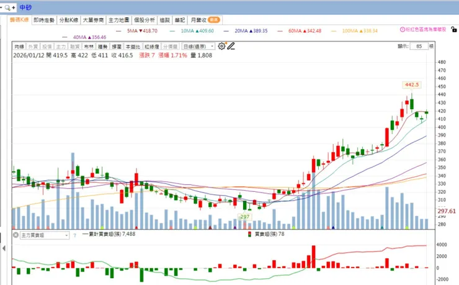Open the 日線(還原) period dropdown

coord(198,47)
